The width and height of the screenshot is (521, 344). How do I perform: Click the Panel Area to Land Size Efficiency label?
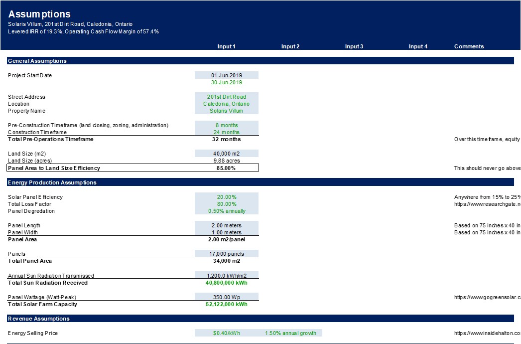tap(54, 168)
